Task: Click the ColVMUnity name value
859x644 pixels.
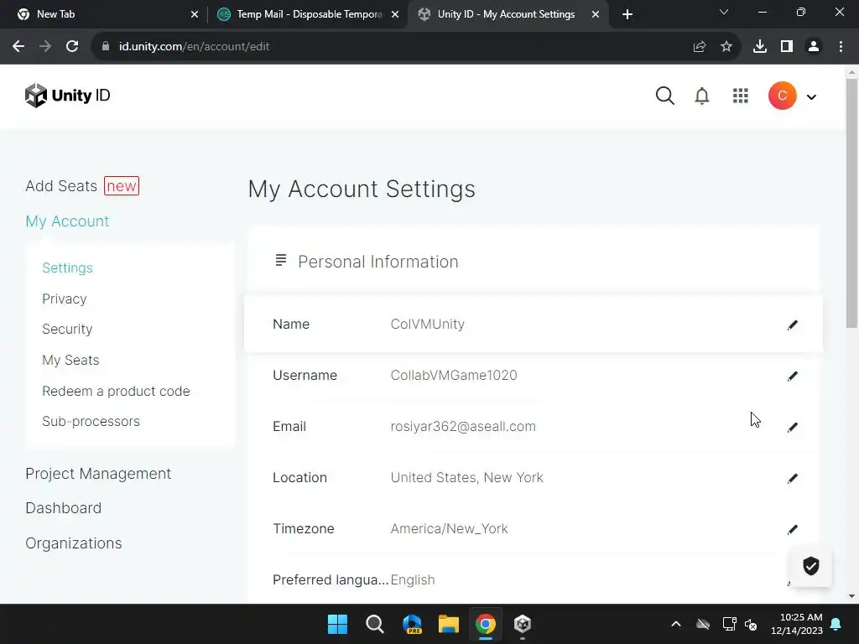Action: coord(427,325)
